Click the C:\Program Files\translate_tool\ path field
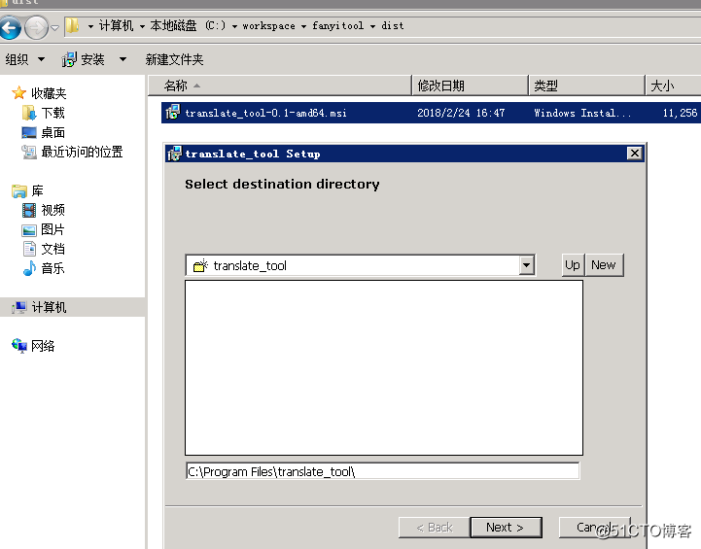 coord(383,471)
